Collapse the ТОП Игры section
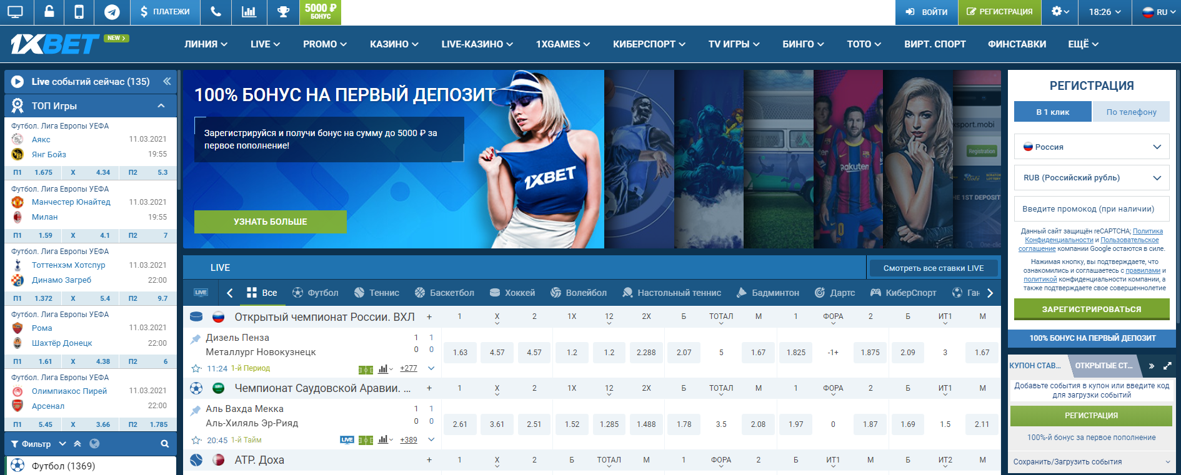Screen dimensions: 1181x475 (x=161, y=106)
